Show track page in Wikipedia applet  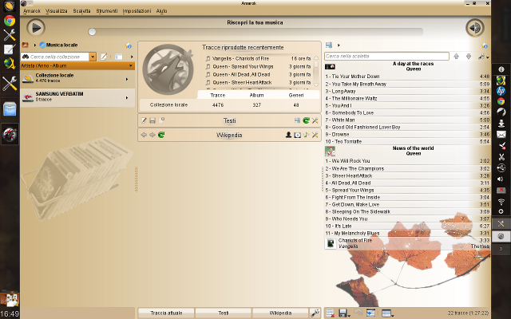pyautogui.click(x=306, y=135)
